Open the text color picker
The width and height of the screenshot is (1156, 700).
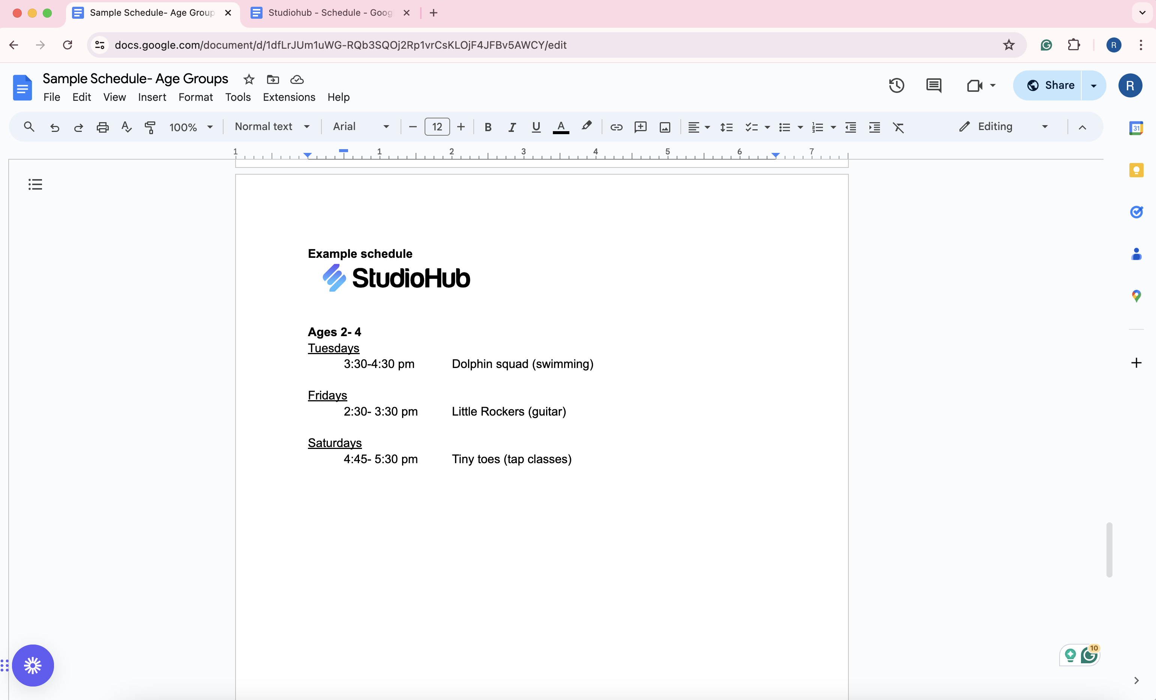point(561,127)
